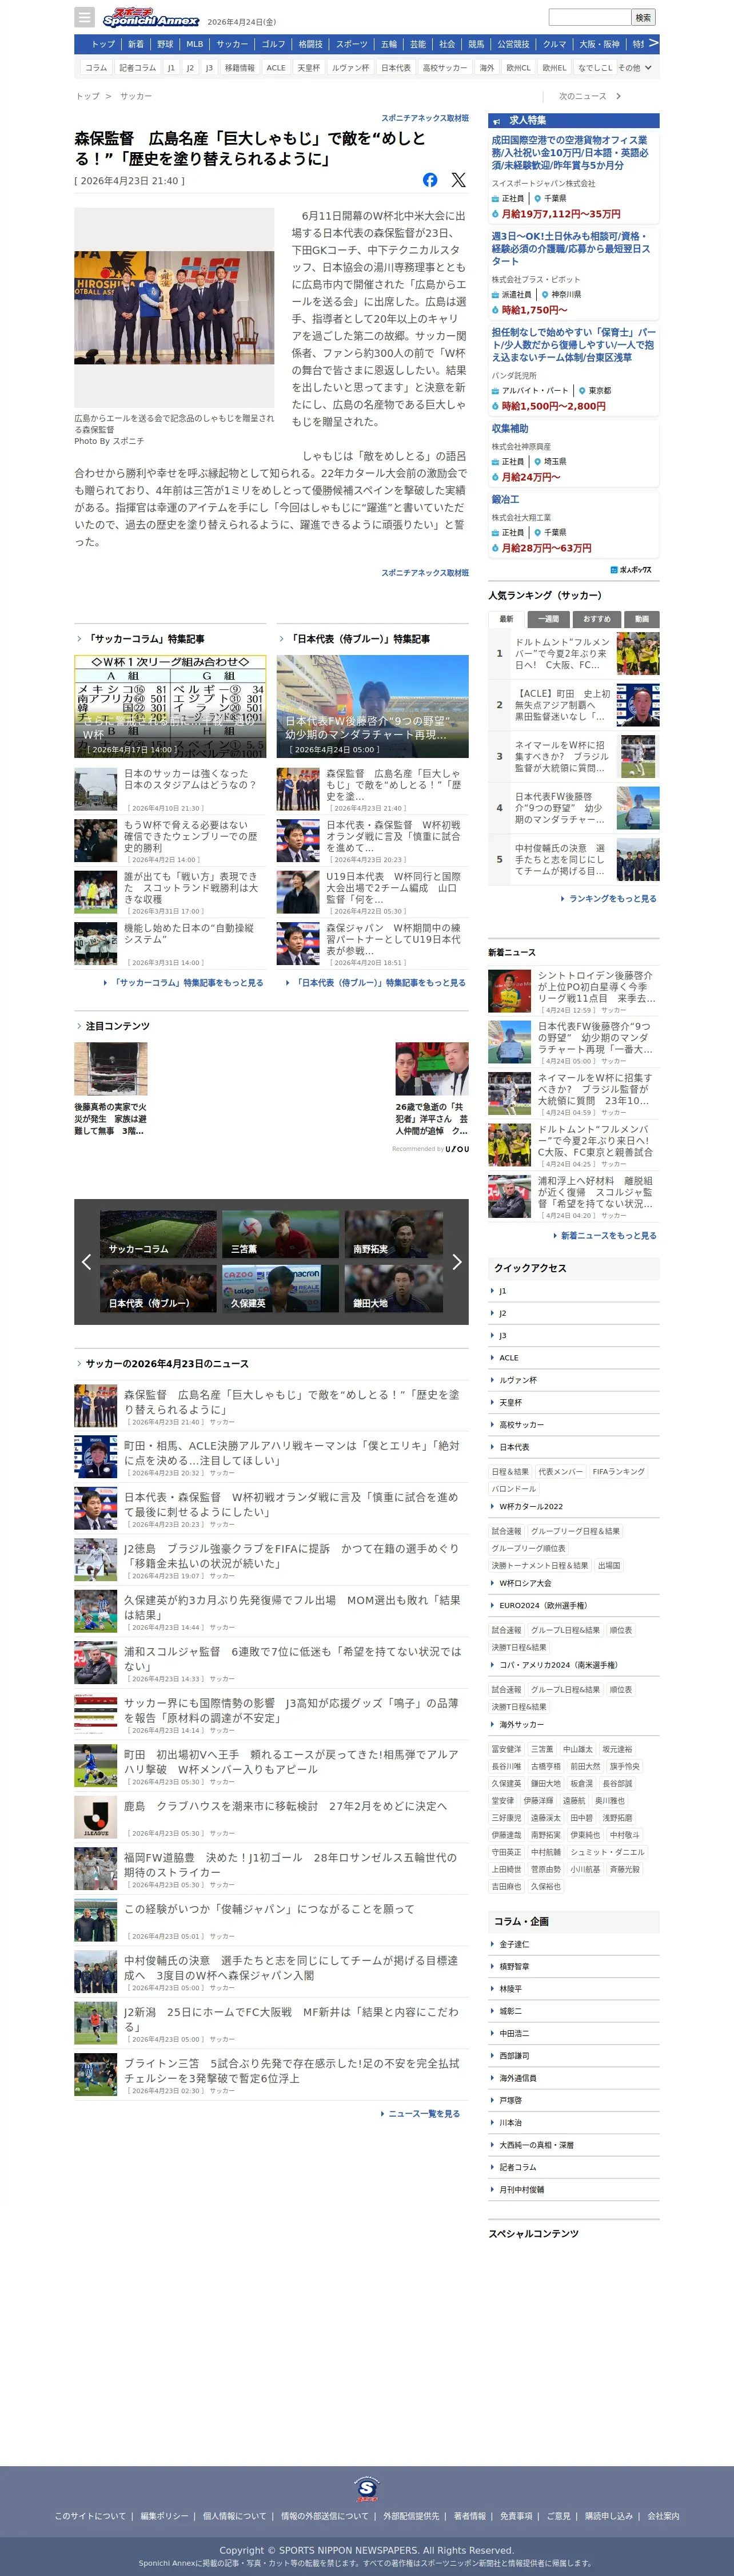Open the 金子達仁 column entry
Viewport: 734px width, 2576px height.
573,1945
